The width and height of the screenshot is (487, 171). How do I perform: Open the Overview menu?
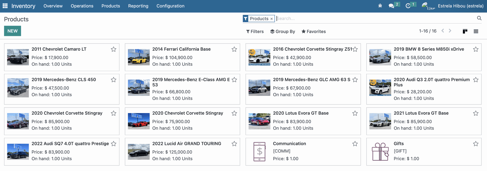(53, 6)
